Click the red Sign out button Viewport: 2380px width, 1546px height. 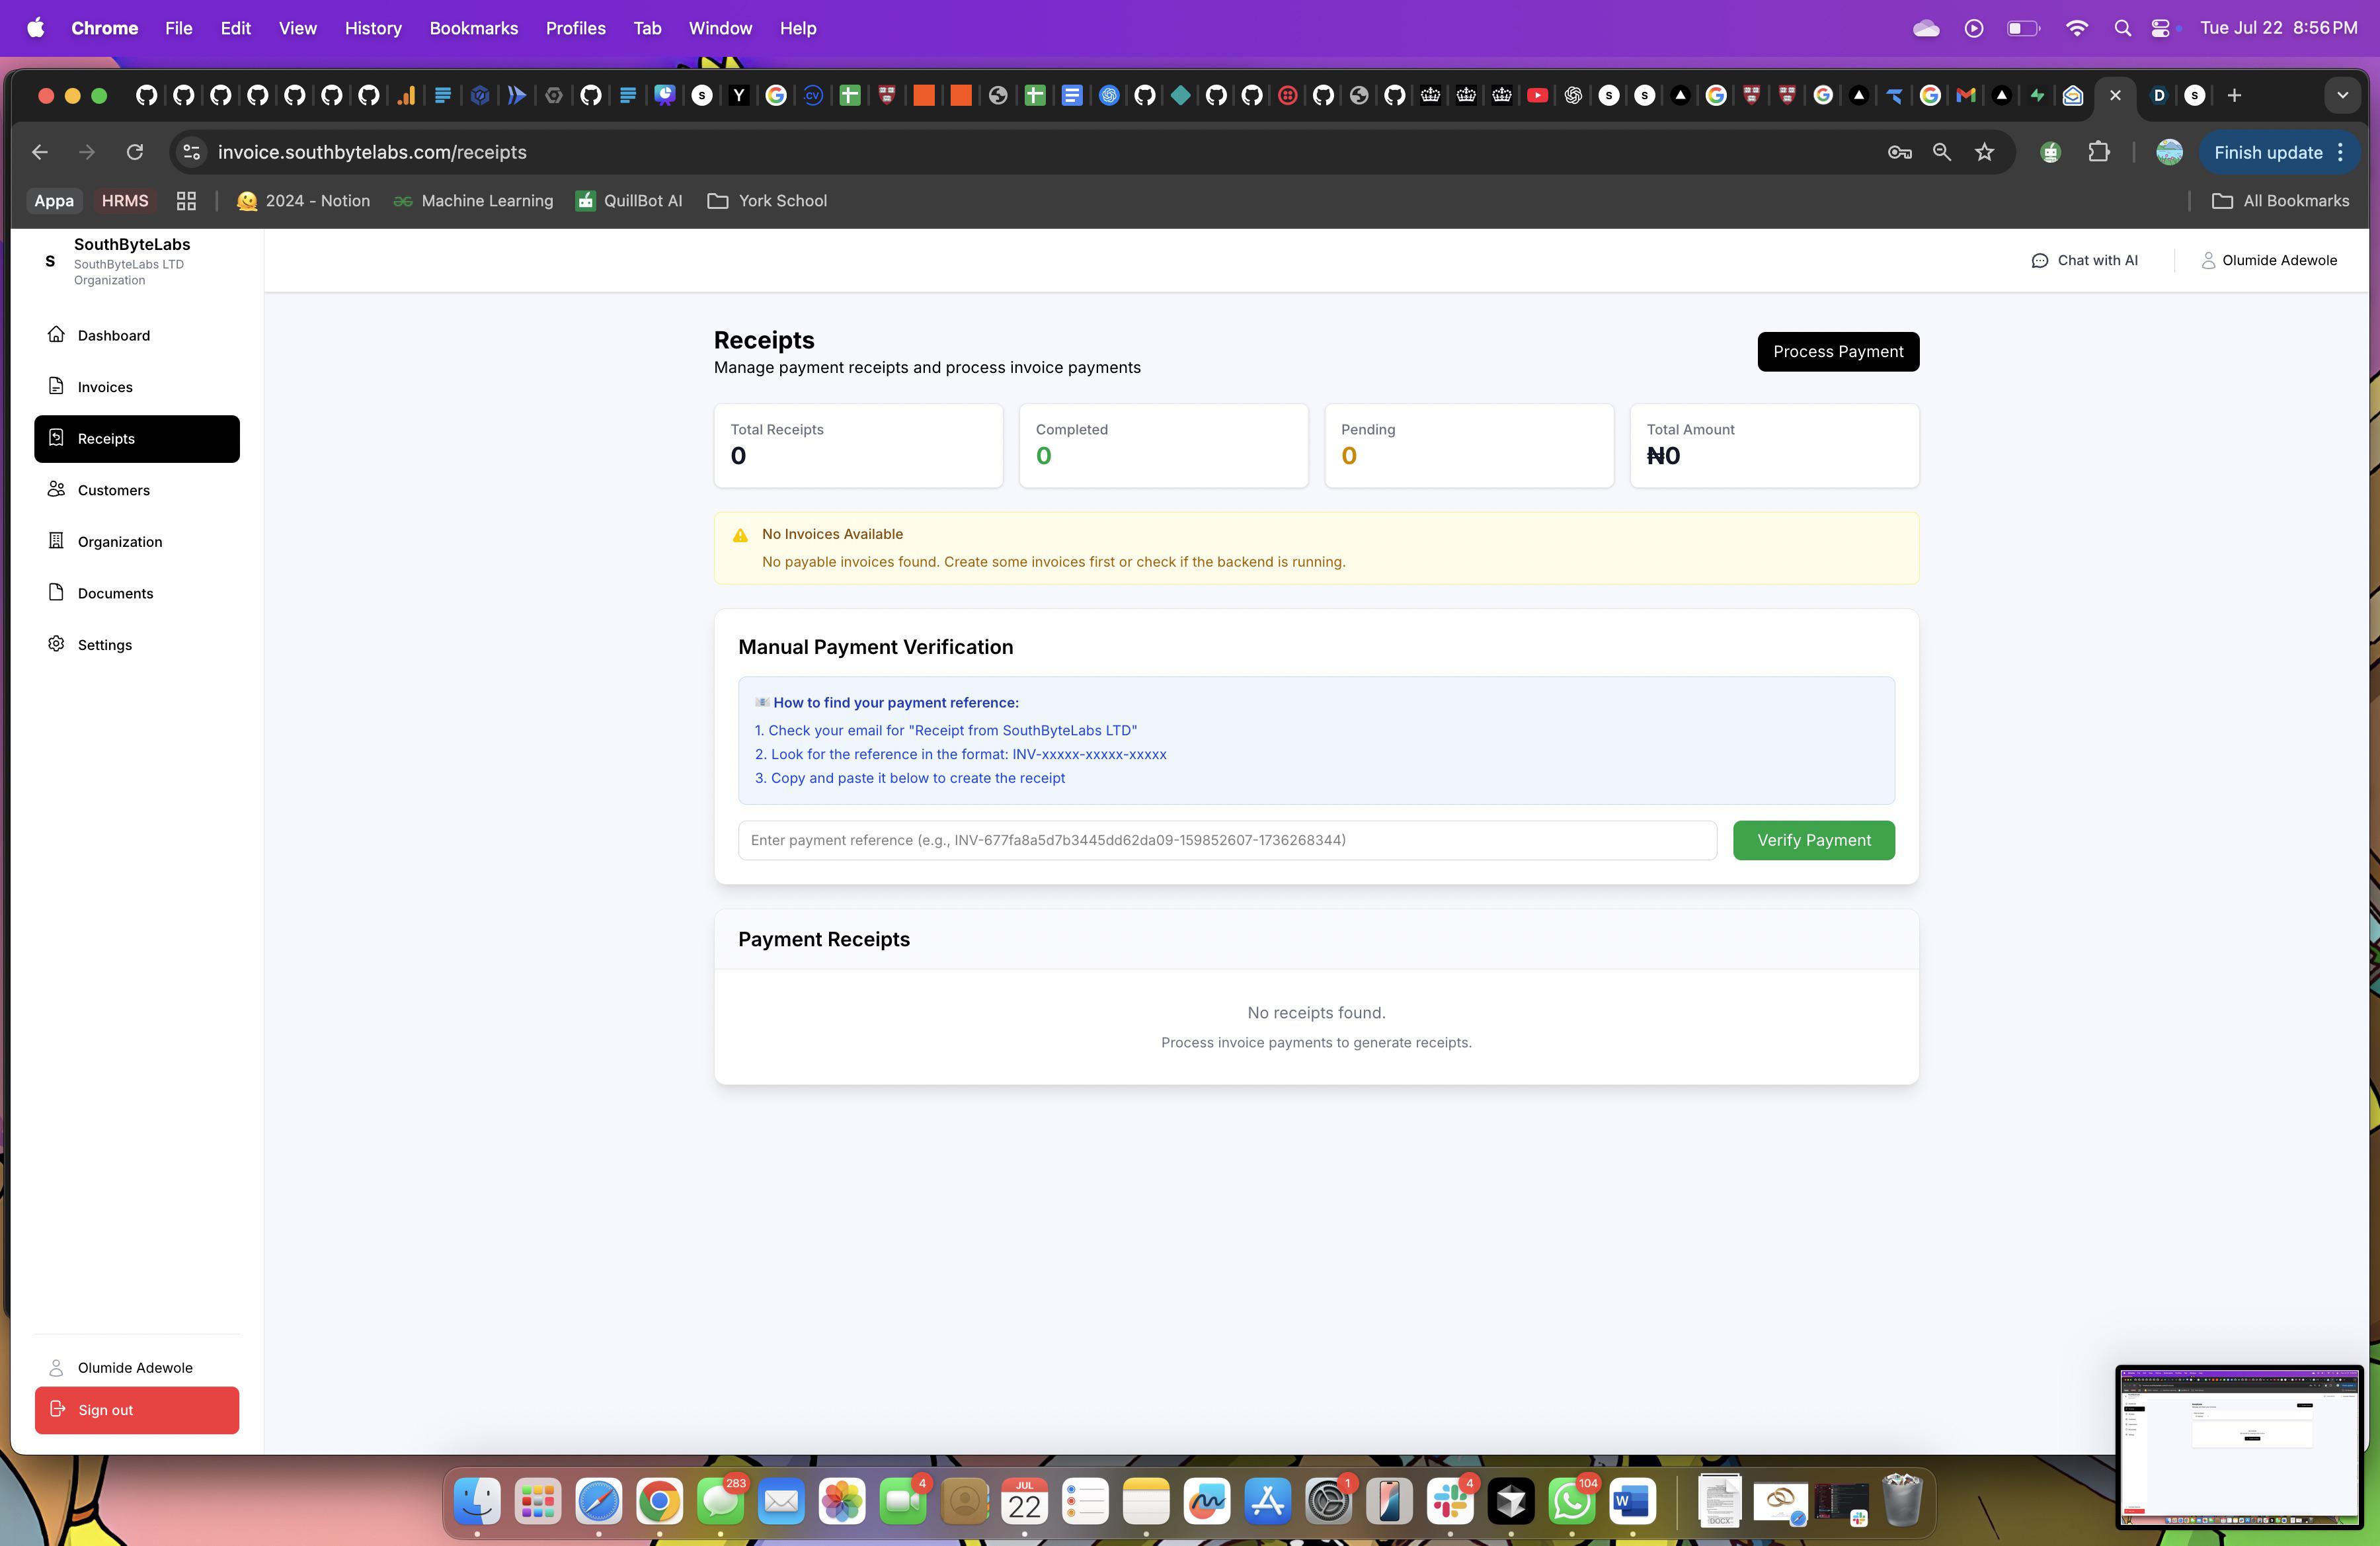click(137, 1410)
